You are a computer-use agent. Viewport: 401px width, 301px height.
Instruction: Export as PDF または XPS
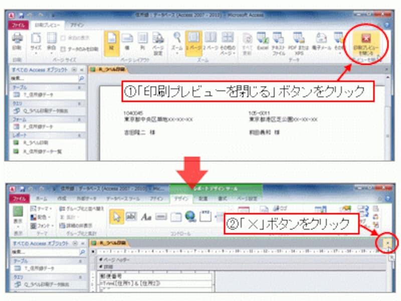point(298,44)
